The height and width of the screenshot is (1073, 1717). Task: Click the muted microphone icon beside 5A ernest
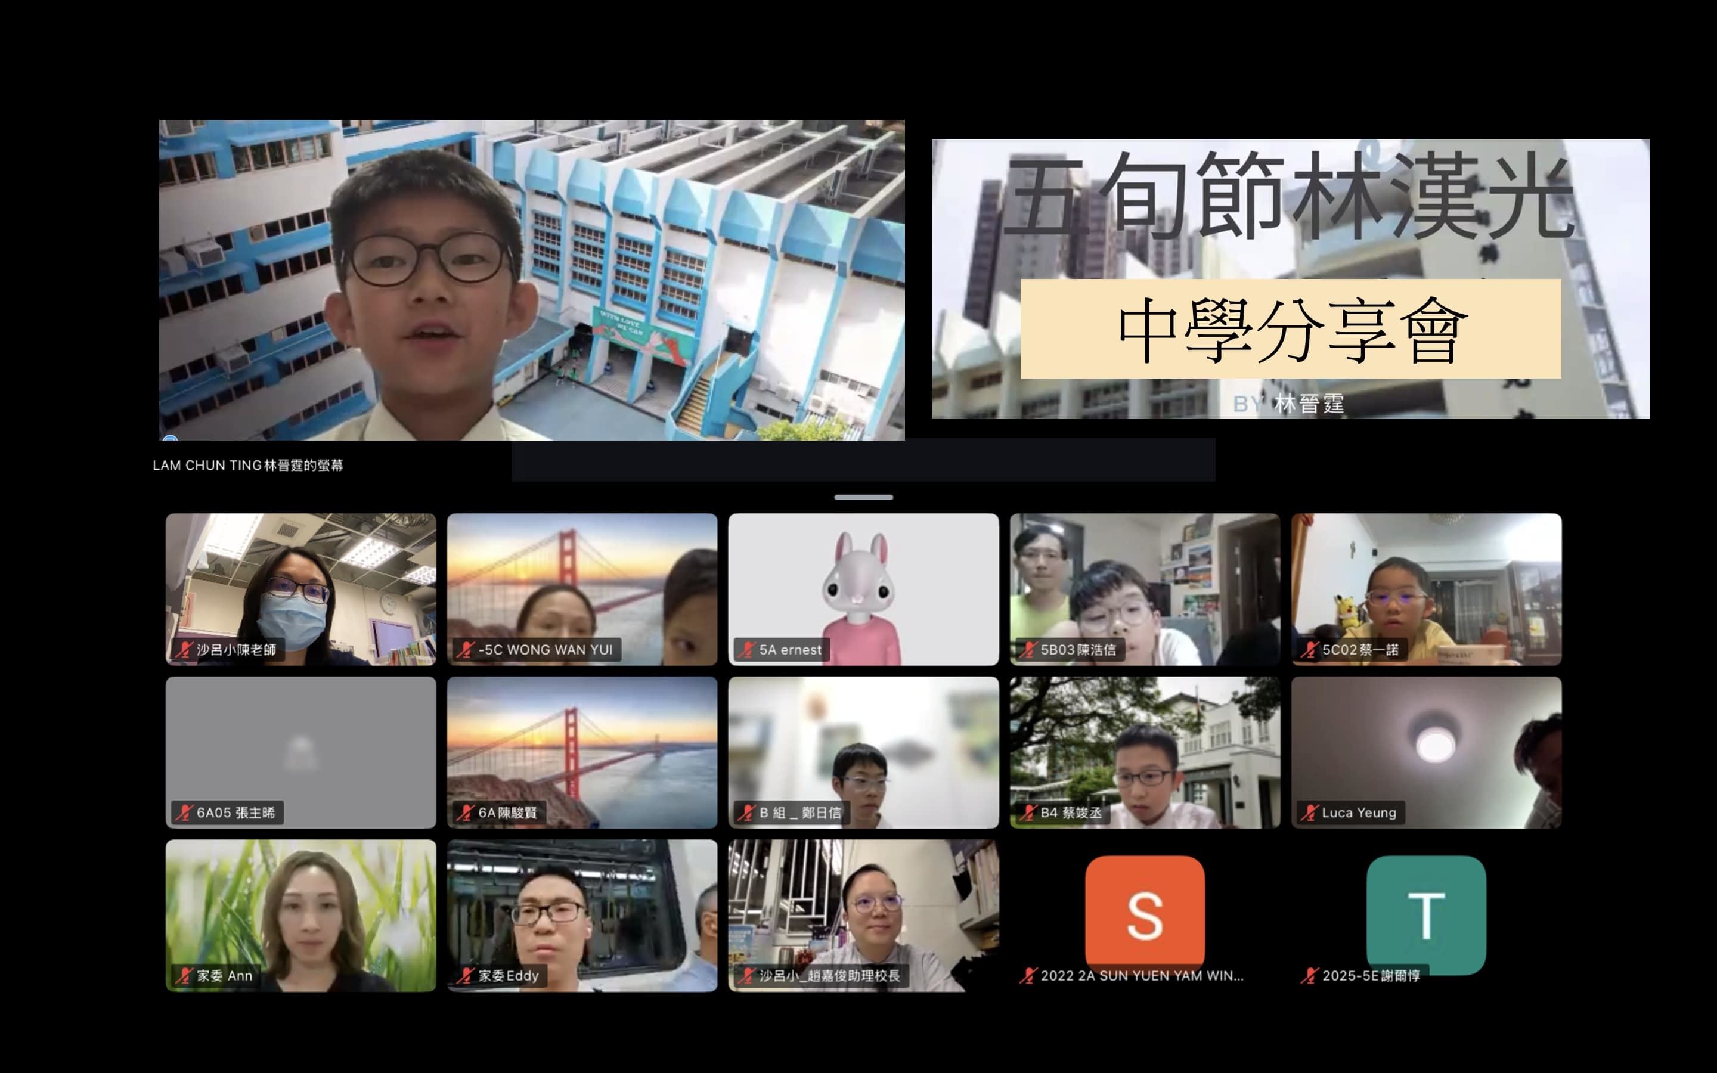(746, 649)
